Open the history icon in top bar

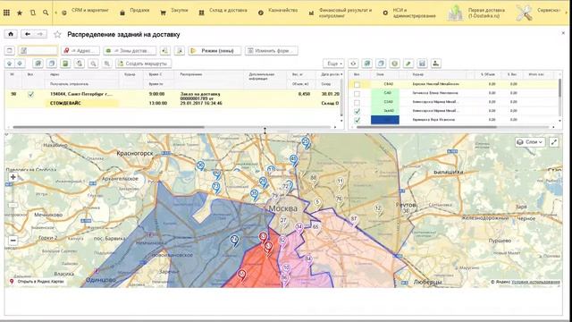tap(33, 13)
